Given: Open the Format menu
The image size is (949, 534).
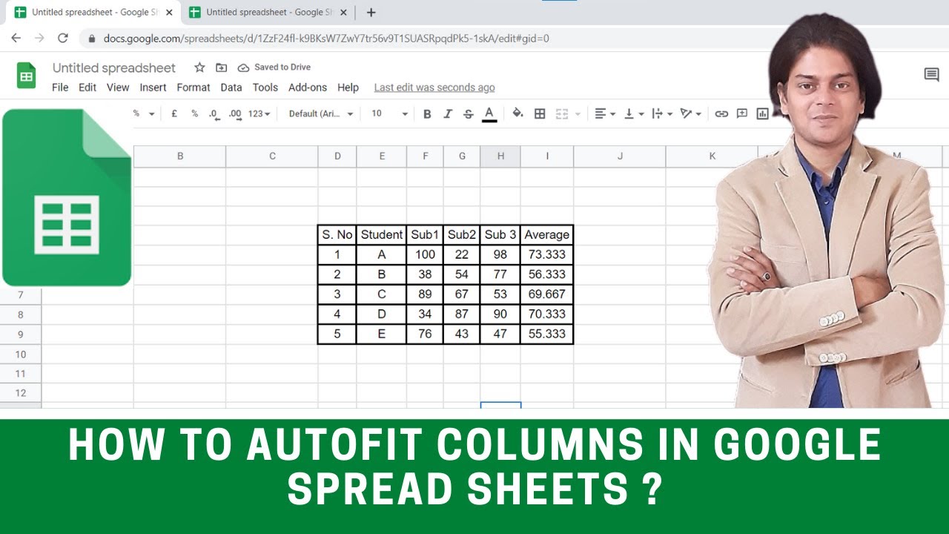Looking at the screenshot, I should (194, 88).
